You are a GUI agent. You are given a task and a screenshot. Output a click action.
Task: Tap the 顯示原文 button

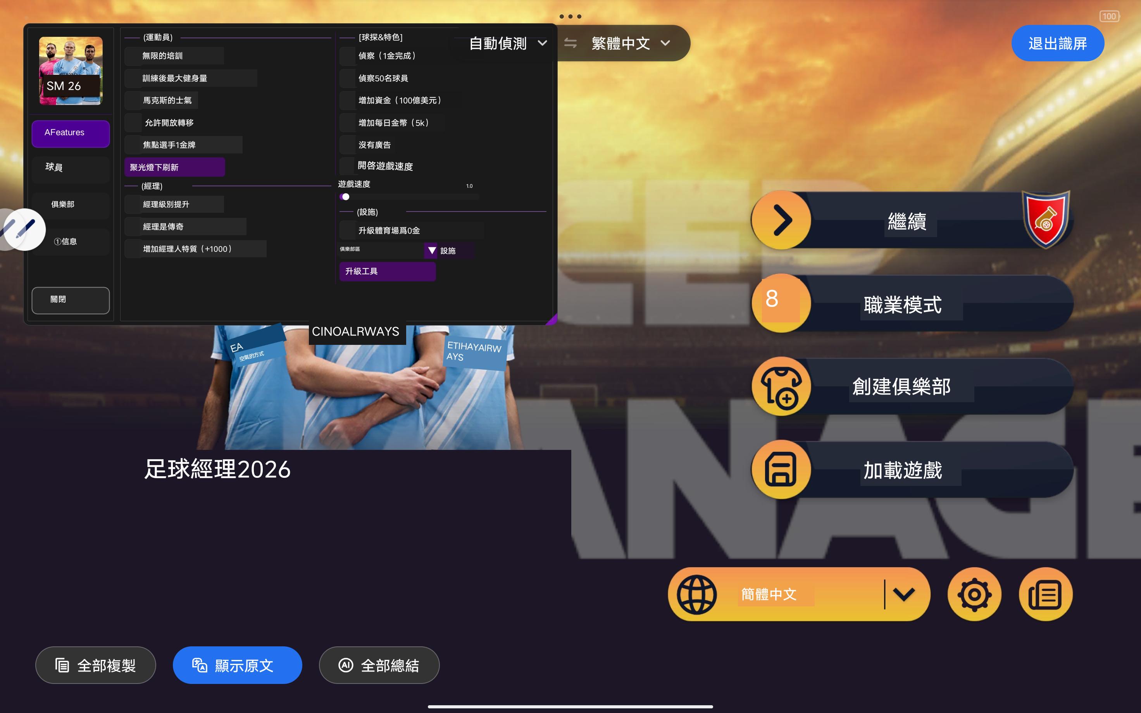237,665
